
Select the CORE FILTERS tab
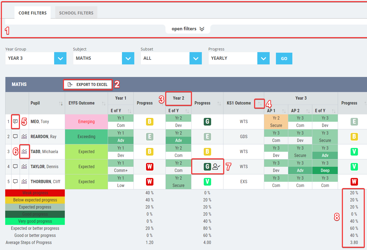pyautogui.click(x=33, y=13)
